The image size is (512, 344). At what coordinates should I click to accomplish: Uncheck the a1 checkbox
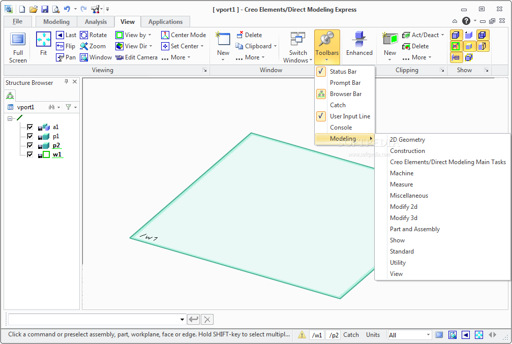[x=30, y=127]
